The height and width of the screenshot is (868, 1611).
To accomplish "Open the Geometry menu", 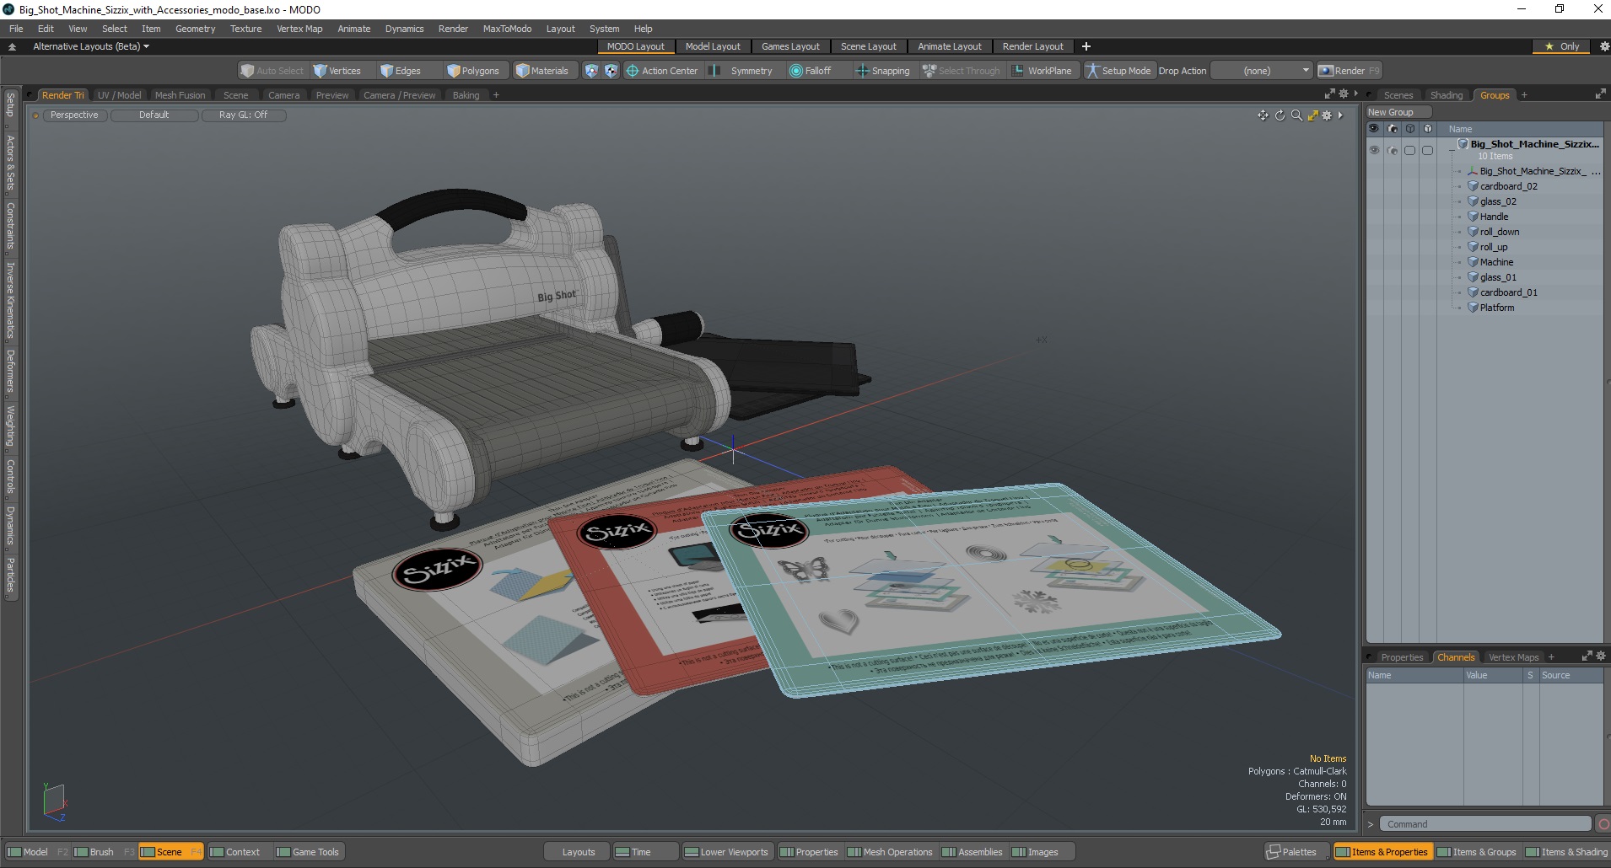I will point(195,29).
